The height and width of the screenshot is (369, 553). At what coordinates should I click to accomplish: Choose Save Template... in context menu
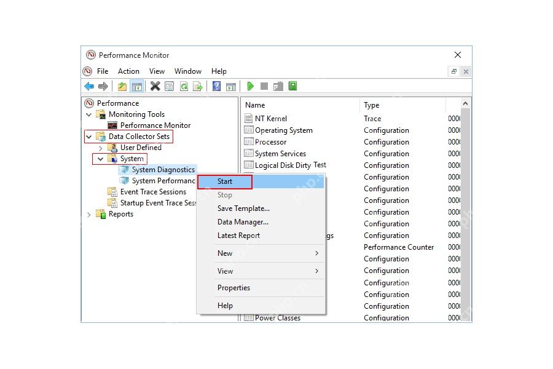(x=261, y=208)
